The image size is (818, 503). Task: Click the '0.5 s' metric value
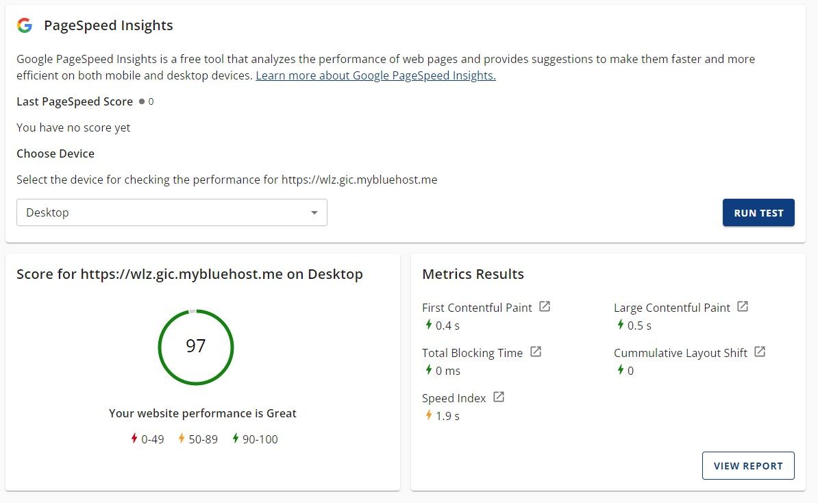pos(639,326)
